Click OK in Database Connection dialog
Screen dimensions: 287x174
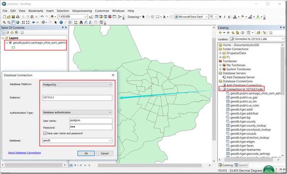(x=86, y=153)
